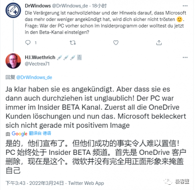
Task: Like the DrWindows tweet with heart icon
Action: [x=116, y=43]
